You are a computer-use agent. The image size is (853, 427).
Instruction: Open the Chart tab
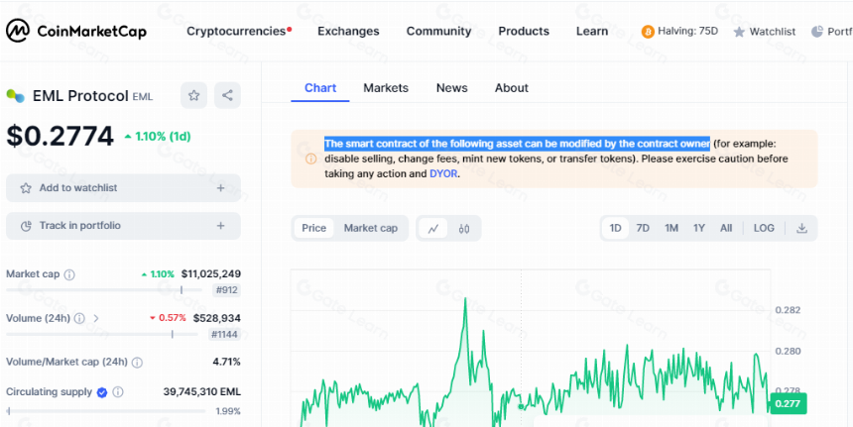320,88
